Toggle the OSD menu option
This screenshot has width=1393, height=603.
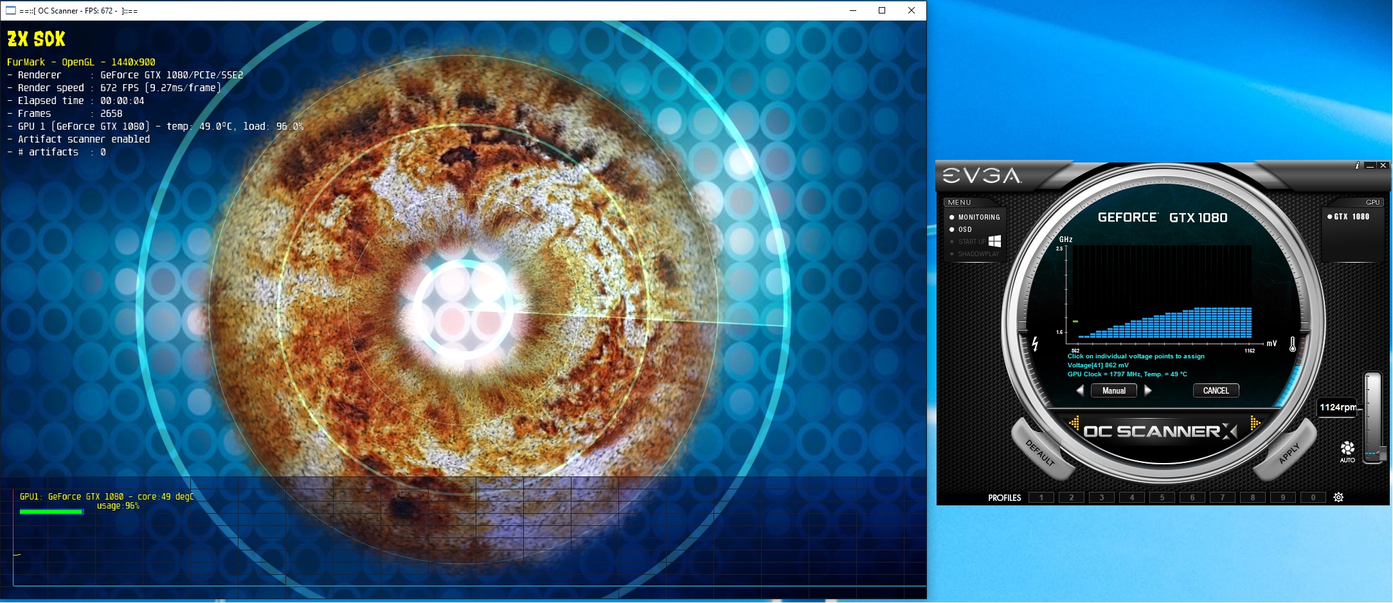(960, 229)
